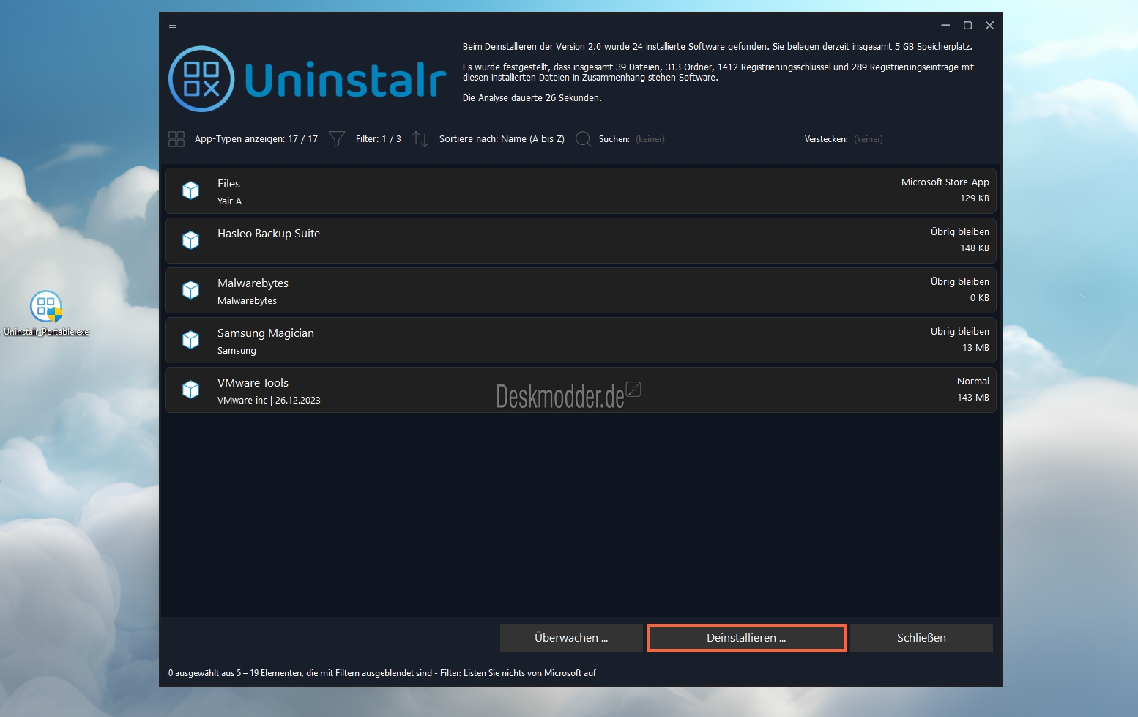Click the Malwarebytes cube icon
The width and height of the screenshot is (1138, 717).
(x=191, y=290)
